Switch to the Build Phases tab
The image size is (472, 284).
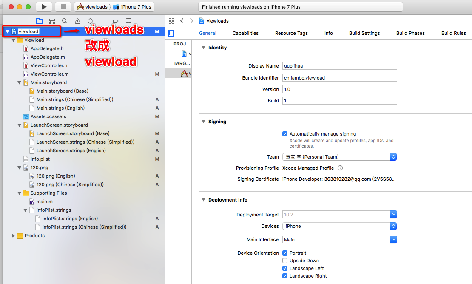click(x=410, y=33)
